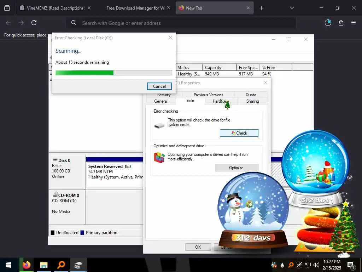Click the Optimize button
The image size is (362, 272).
pos(237,168)
